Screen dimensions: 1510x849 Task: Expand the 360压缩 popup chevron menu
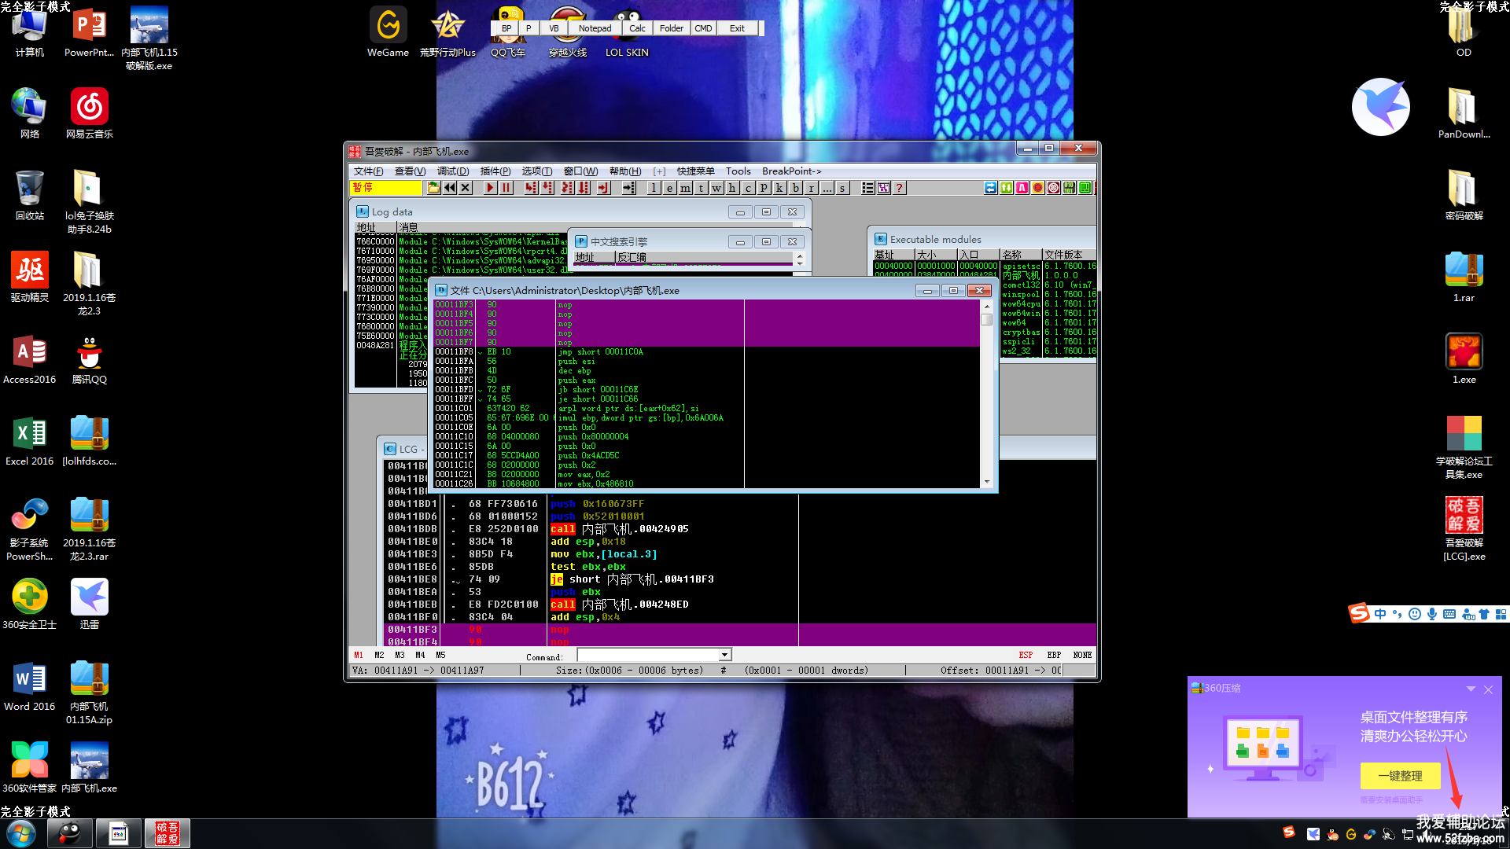[1471, 689]
